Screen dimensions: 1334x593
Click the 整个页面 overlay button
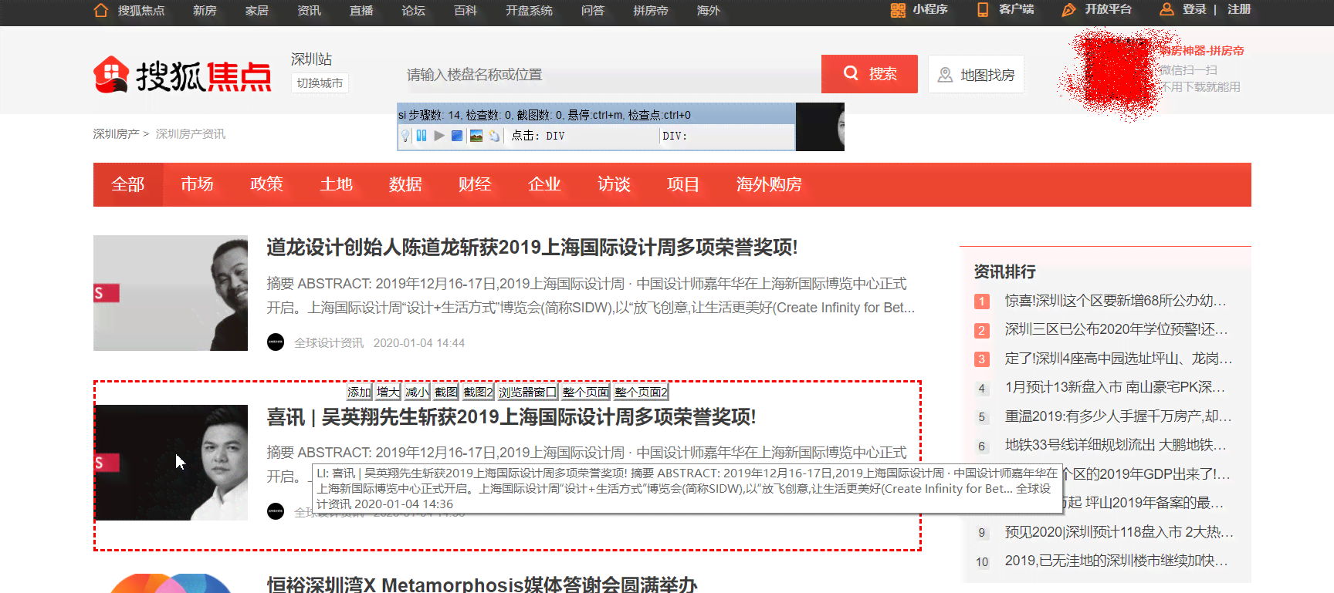(585, 392)
